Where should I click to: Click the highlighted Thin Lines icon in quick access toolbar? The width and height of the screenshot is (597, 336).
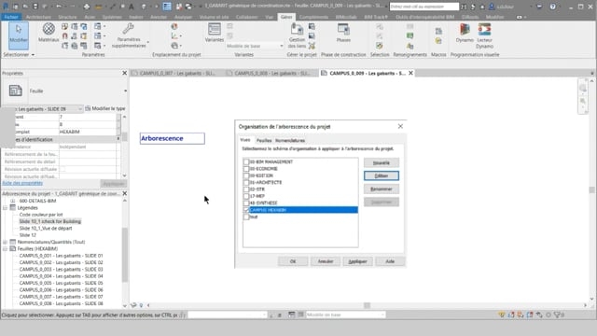tap(167, 7)
